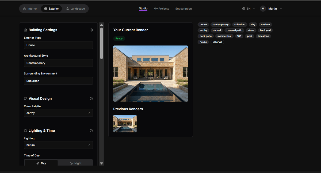Select the Interior mode home icon
The height and width of the screenshot is (173, 321).
24,8
